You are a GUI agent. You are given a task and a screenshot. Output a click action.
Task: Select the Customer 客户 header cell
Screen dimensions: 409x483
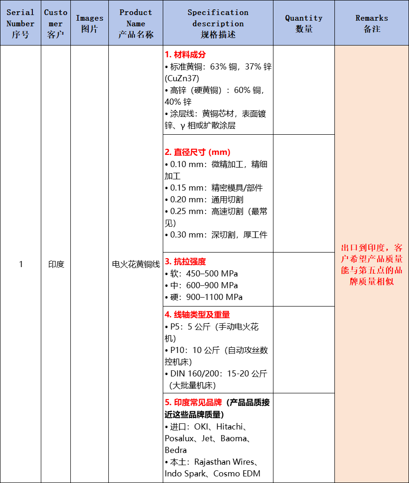pyautogui.click(x=56, y=23)
